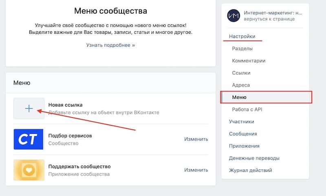
Task: Open the Узнать подробнее link
Action: pos(110,45)
